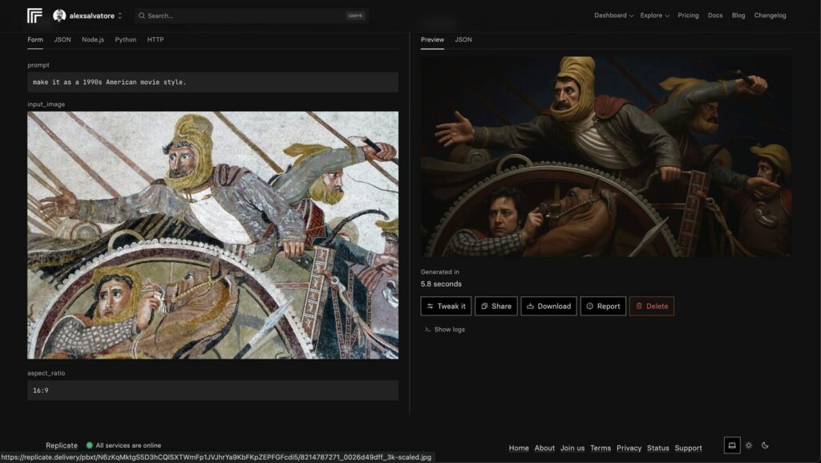Share the generated output
Image resolution: width=821 pixels, height=463 pixels.
coord(495,306)
